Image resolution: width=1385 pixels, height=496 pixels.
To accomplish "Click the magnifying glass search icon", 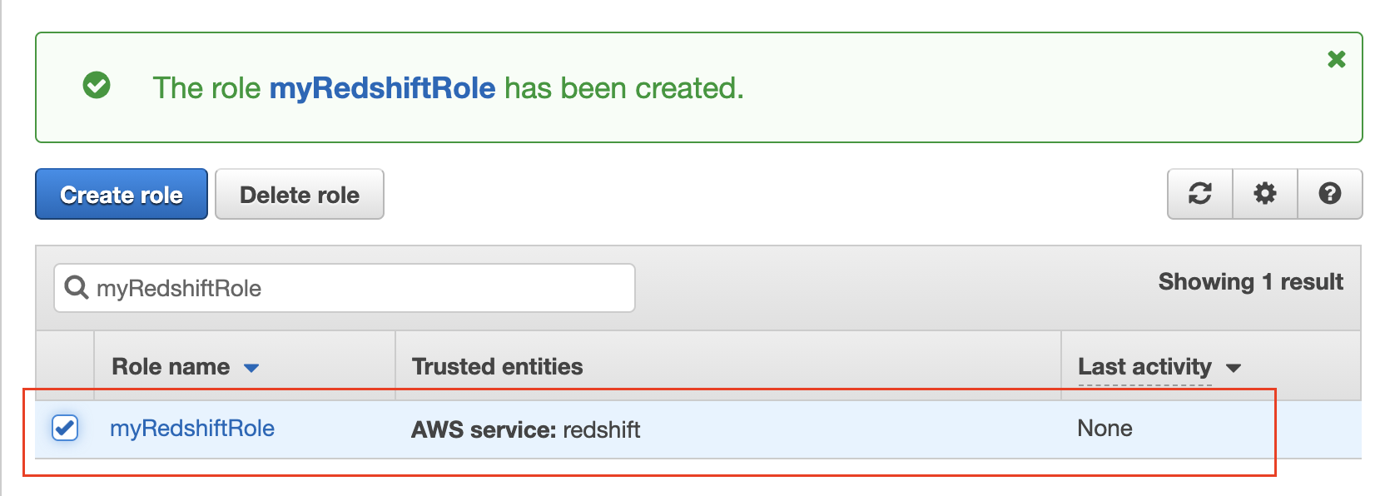I will pyautogui.click(x=77, y=288).
